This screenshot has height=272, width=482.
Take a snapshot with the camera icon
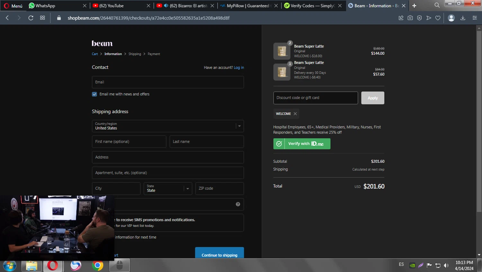410,18
